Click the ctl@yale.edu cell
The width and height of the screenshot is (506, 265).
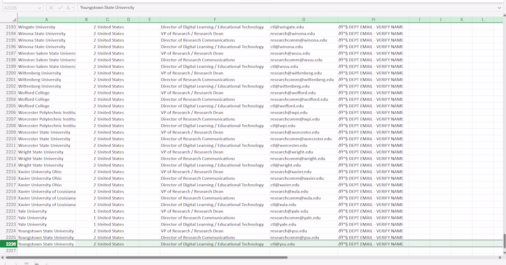(304, 225)
